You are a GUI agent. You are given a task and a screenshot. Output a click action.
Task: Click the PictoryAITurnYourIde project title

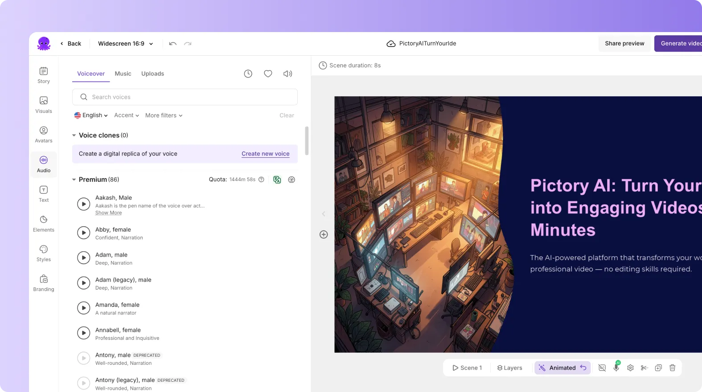point(427,44)
